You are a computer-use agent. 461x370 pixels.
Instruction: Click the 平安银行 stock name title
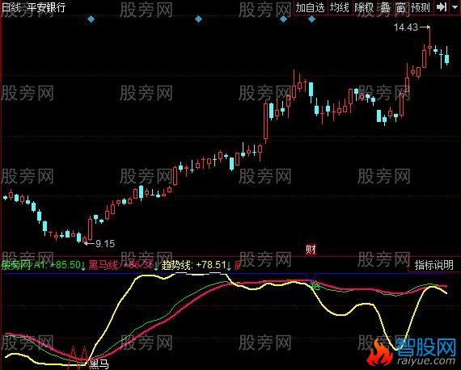tap(46, 7)
